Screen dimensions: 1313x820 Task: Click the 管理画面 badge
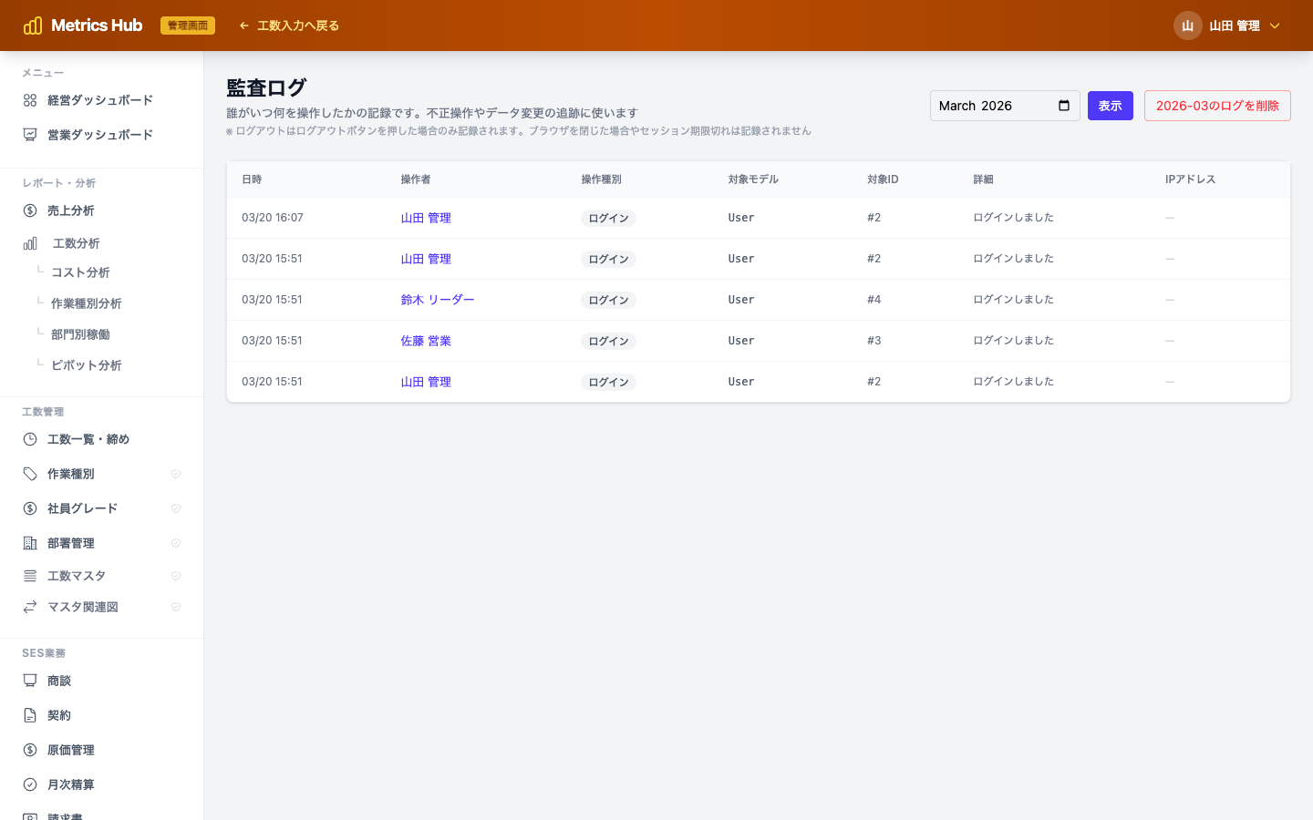188,26
